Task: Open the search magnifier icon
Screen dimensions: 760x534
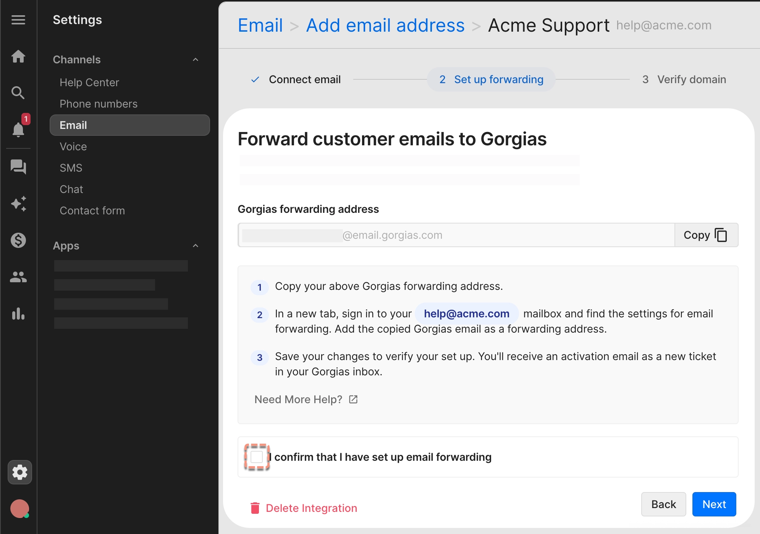Action: pos(18,93)
